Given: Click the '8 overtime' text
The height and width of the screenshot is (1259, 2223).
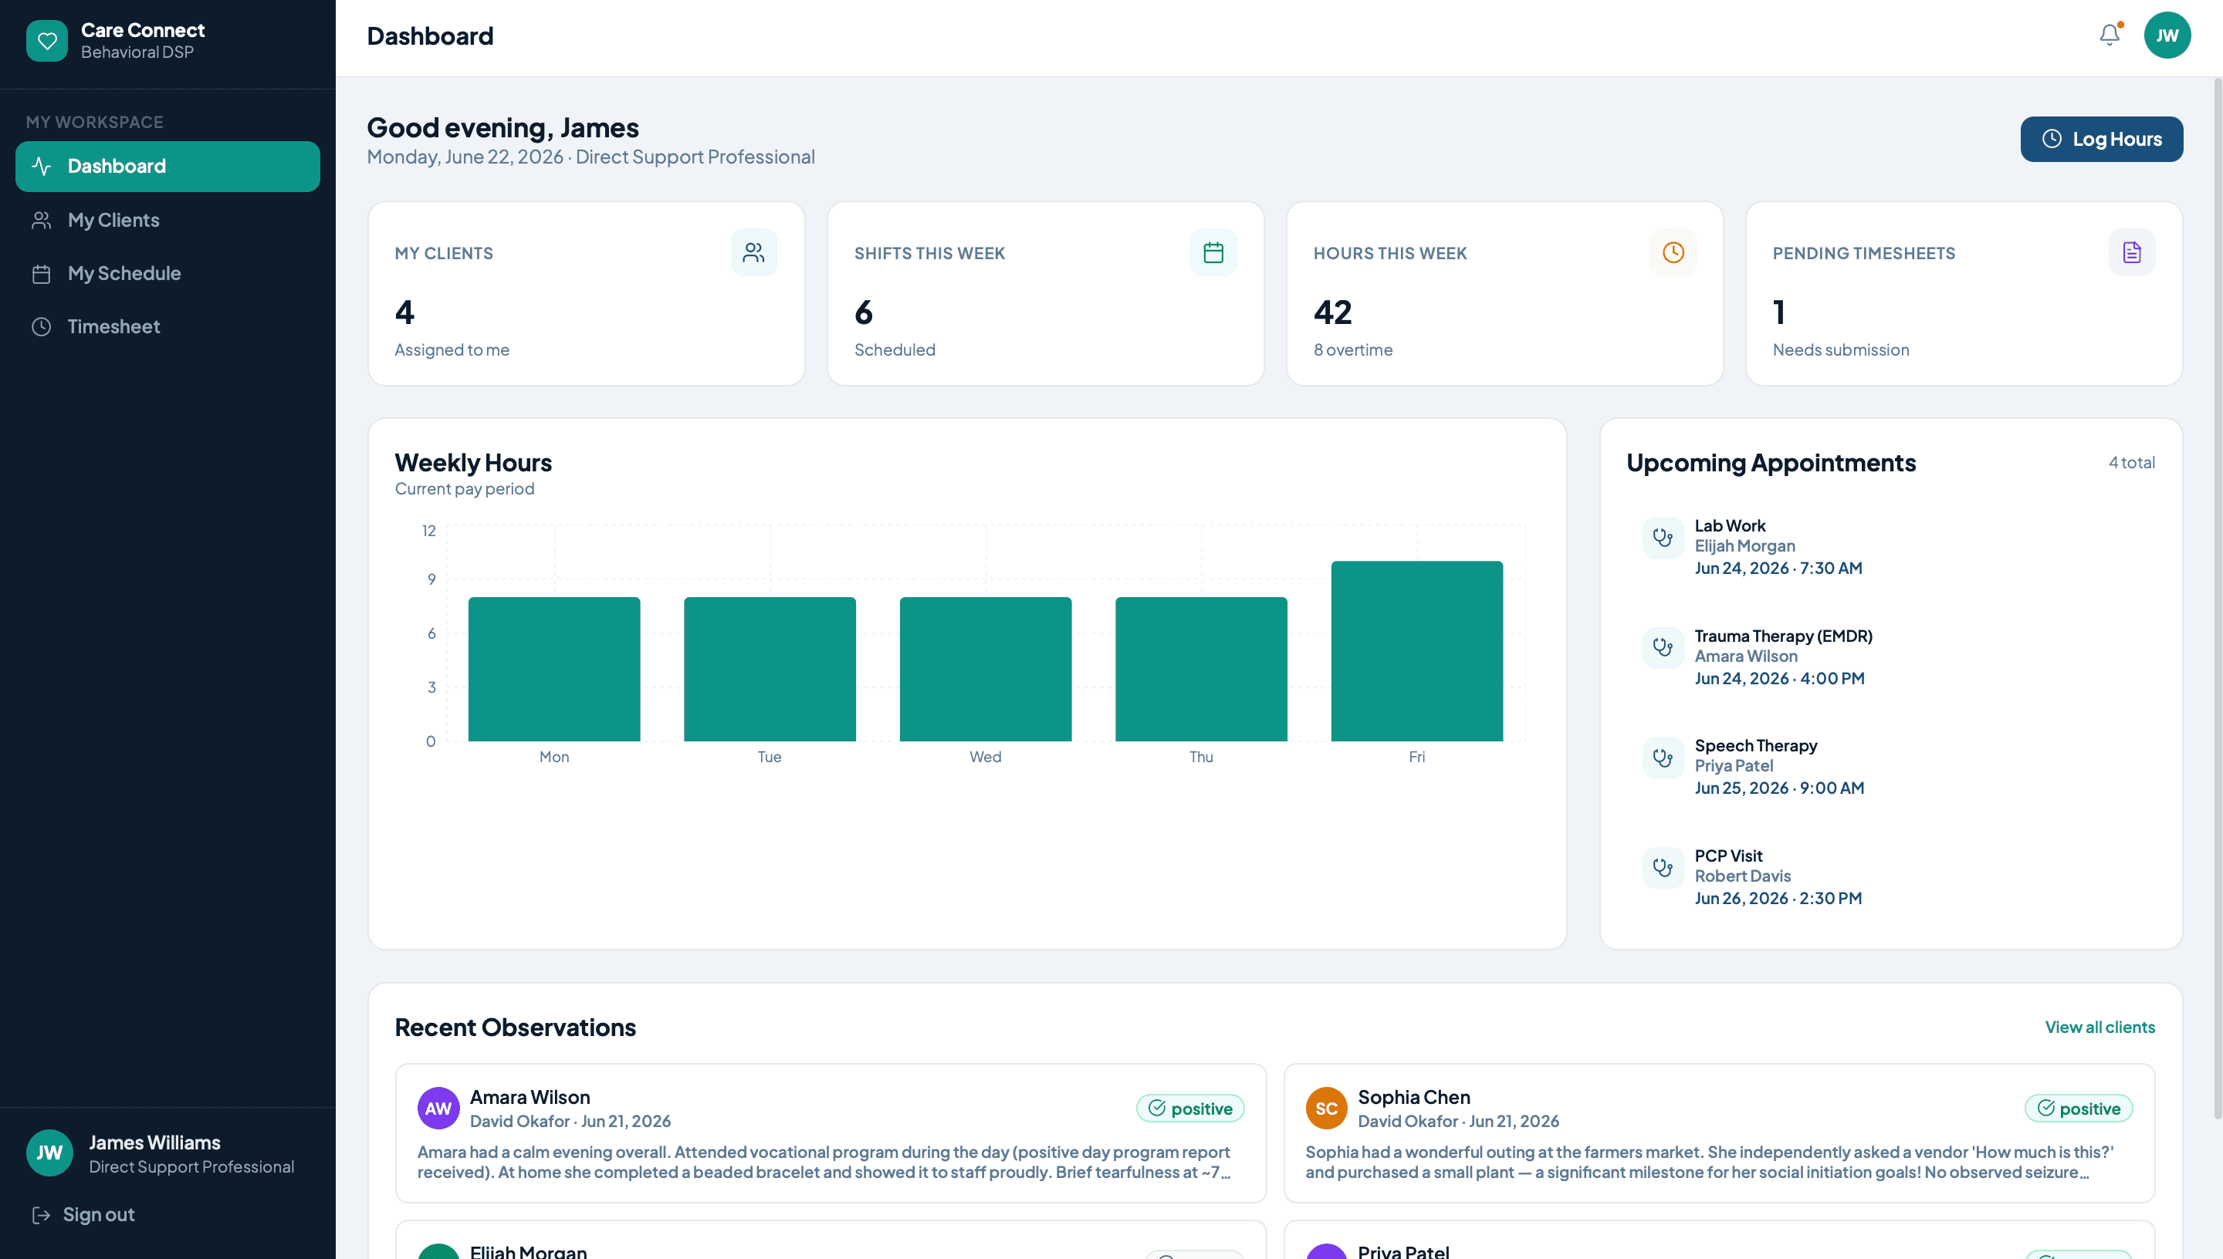Looking at the screenshot, I should [1353, 349].
